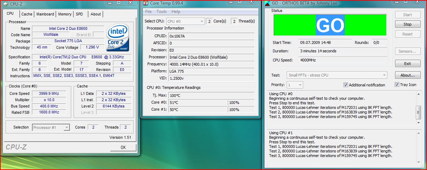Image resolution: width=427 pixels, height=170 pixels.
Task: Click the Instructions field listing MMX, SSE
Action: (81, 76)
